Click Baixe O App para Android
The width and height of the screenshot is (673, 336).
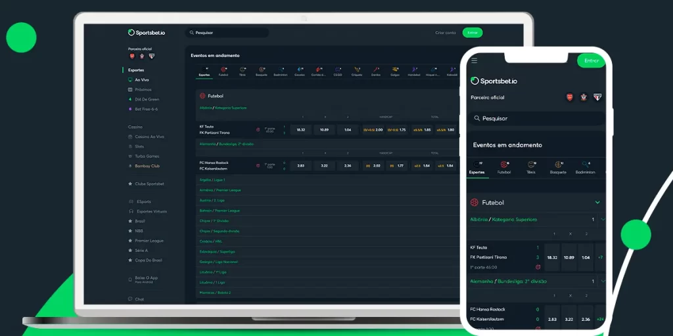pyautogui.click(x=143, y=280)
